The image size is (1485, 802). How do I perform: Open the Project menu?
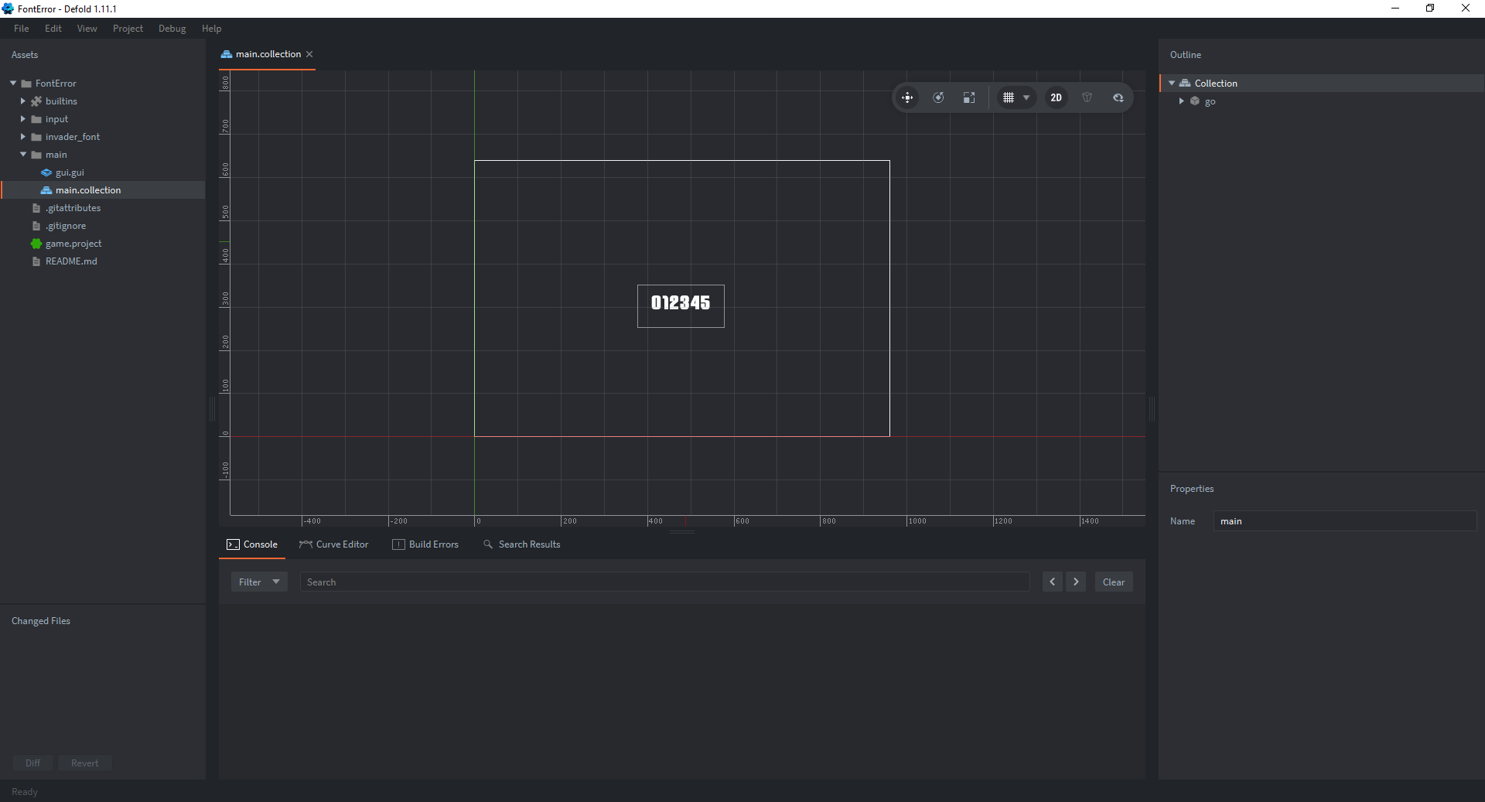coord(128,29)
